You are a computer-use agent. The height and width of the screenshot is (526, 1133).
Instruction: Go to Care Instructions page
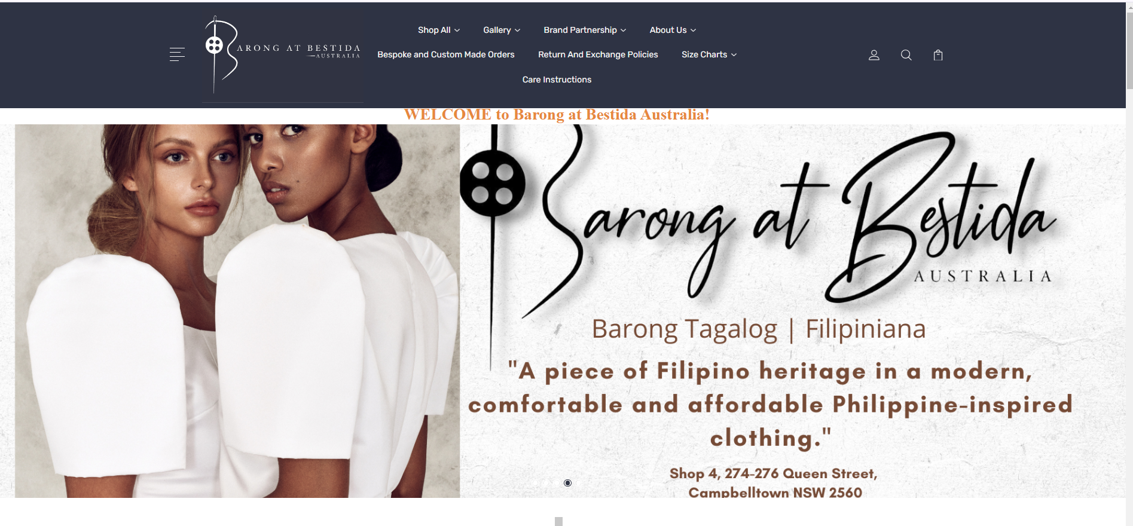pos(557,79)
